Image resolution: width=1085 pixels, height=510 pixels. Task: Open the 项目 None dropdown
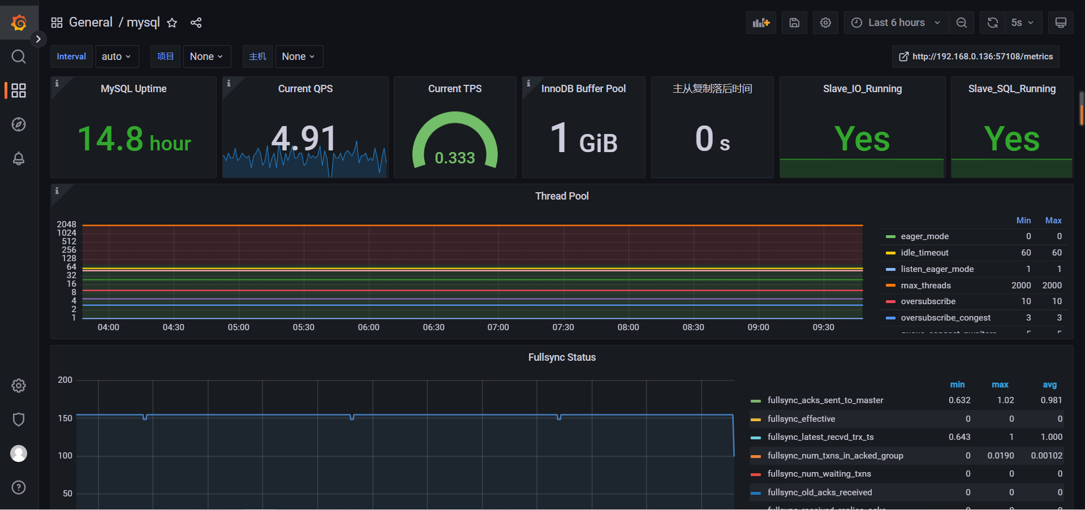[206, 57]
